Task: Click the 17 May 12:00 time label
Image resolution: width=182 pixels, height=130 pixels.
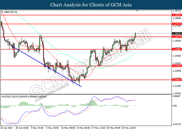Action: click(99, 128)
